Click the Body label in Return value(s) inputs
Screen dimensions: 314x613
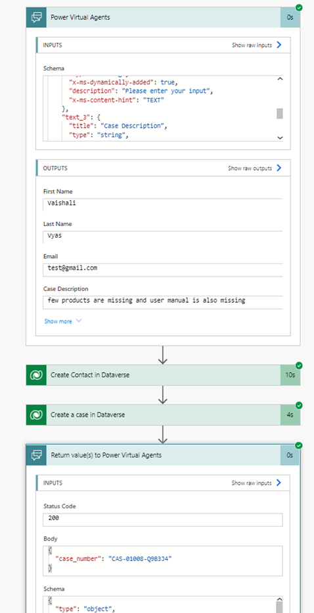[50, 539]
